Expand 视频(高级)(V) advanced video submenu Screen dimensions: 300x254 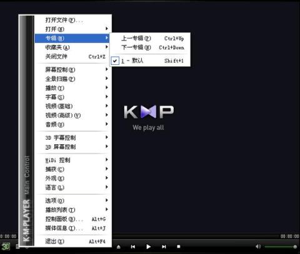(72, 115)
